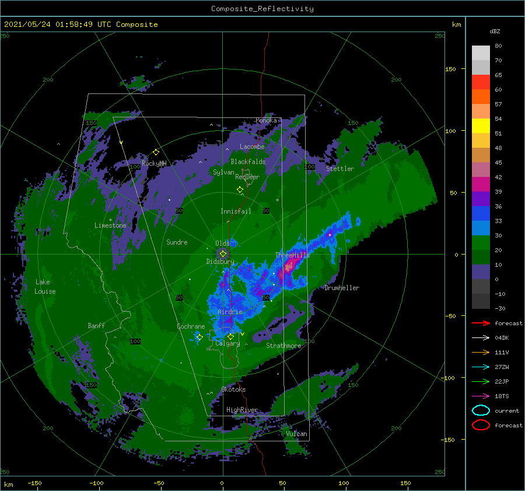Click the ThreeHills city label
Screen dimensions: 525x491
tap(292, 255)
